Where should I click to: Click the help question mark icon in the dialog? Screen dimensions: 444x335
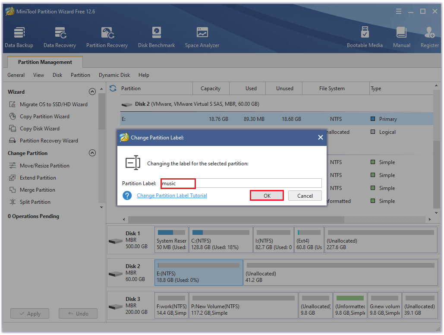127,196
